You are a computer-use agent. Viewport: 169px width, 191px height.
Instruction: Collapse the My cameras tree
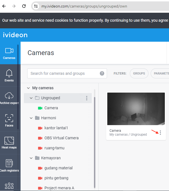[28, 88]
